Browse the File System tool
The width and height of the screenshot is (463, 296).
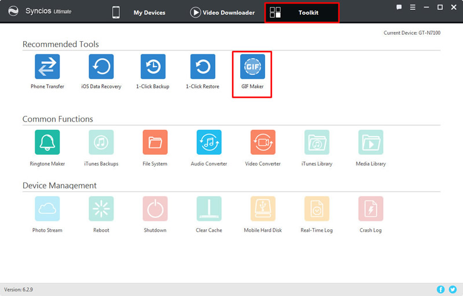click(155, 142)
